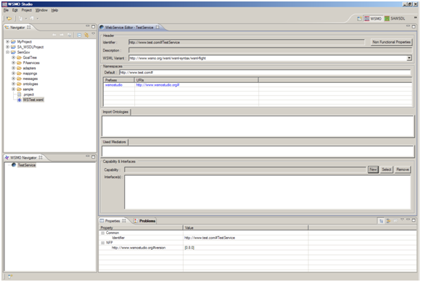Image resolution: width=421 pixels, height=282 pixels.
Task: Click the Property column header
Action: click(x=141, y=227)
